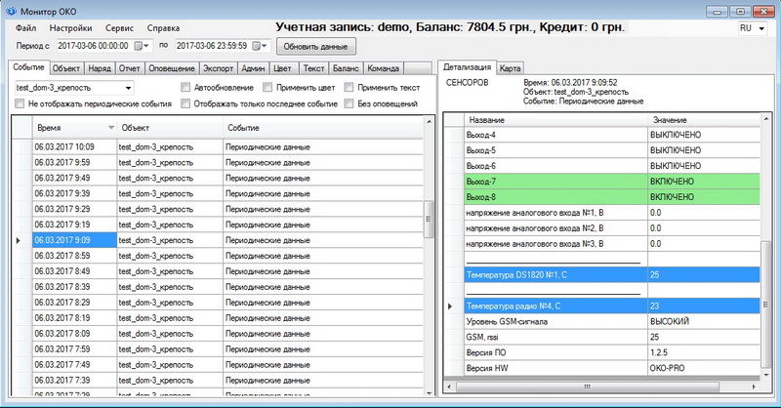Switch to the Админ tab
The height and width of the screenshot is (408, 781).
253,68
